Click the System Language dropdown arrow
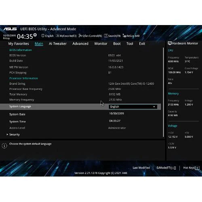The image size is (202, 202). click(x=154, y=107)
